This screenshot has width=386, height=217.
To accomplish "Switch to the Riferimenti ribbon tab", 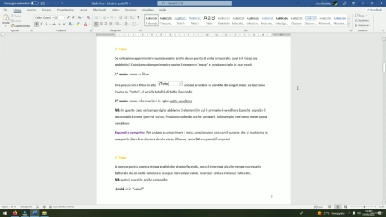I will [100, 10].
